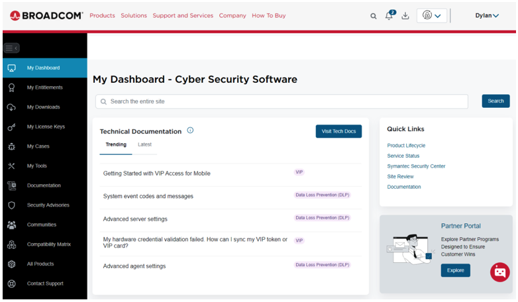This screenshot has width=518, height=302.
Task: Switch to the Latest tab
Action: 144,144
